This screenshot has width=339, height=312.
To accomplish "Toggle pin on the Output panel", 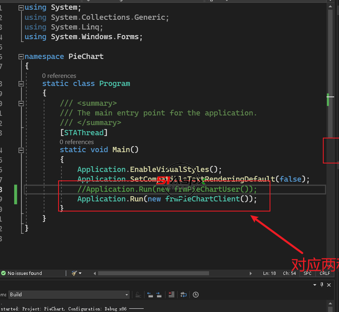I will coord(322,285).
